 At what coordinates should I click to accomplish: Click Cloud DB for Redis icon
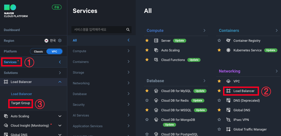coord(156,100)
